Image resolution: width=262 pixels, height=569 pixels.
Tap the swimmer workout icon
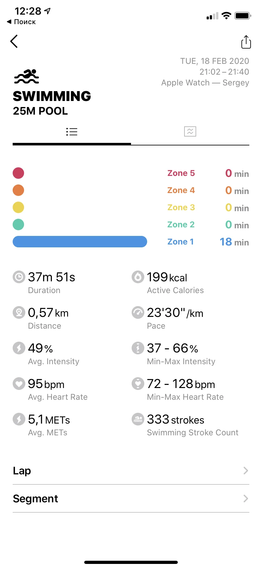[27, 77]
